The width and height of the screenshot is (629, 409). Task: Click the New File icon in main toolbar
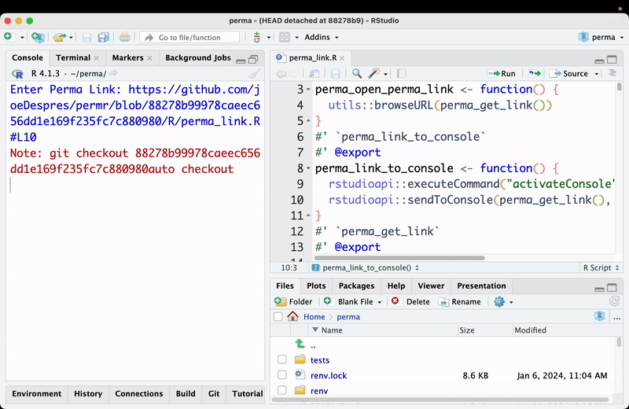(9, 37)
